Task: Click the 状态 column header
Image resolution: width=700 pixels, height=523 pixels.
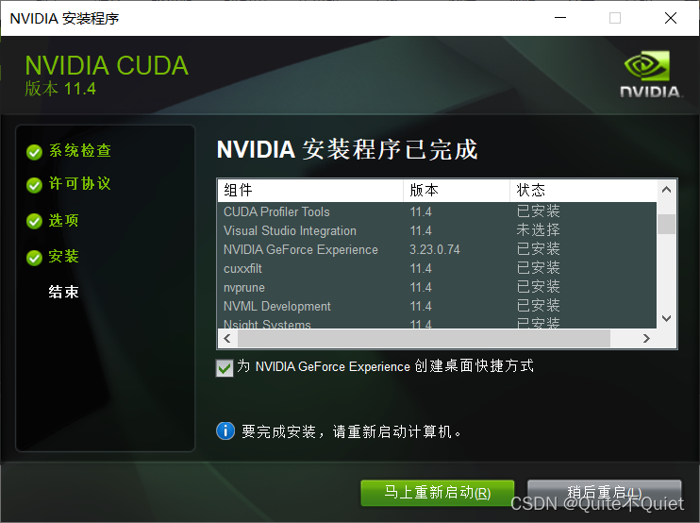Action: tap(583, 191)
